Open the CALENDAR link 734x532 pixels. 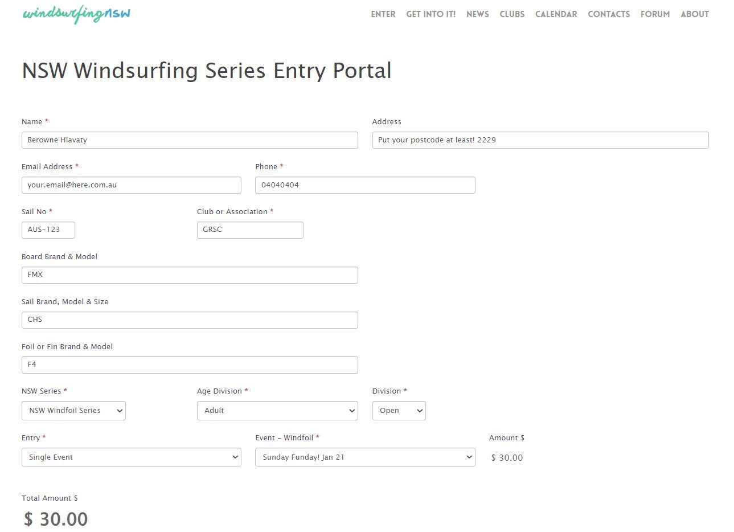pos(556,14)
